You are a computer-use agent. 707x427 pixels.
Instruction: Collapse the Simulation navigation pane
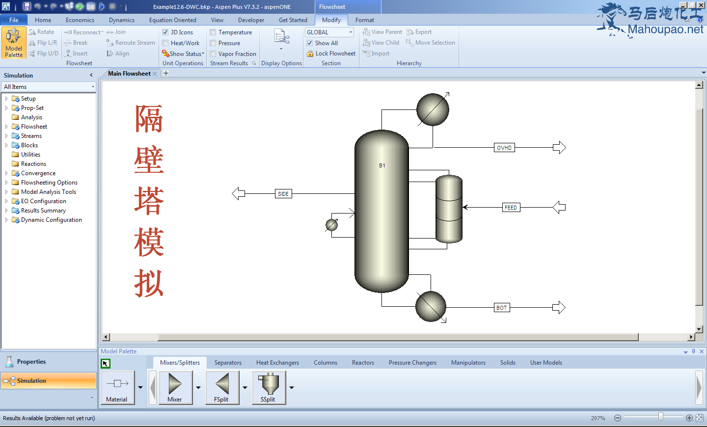coord(91,75)
